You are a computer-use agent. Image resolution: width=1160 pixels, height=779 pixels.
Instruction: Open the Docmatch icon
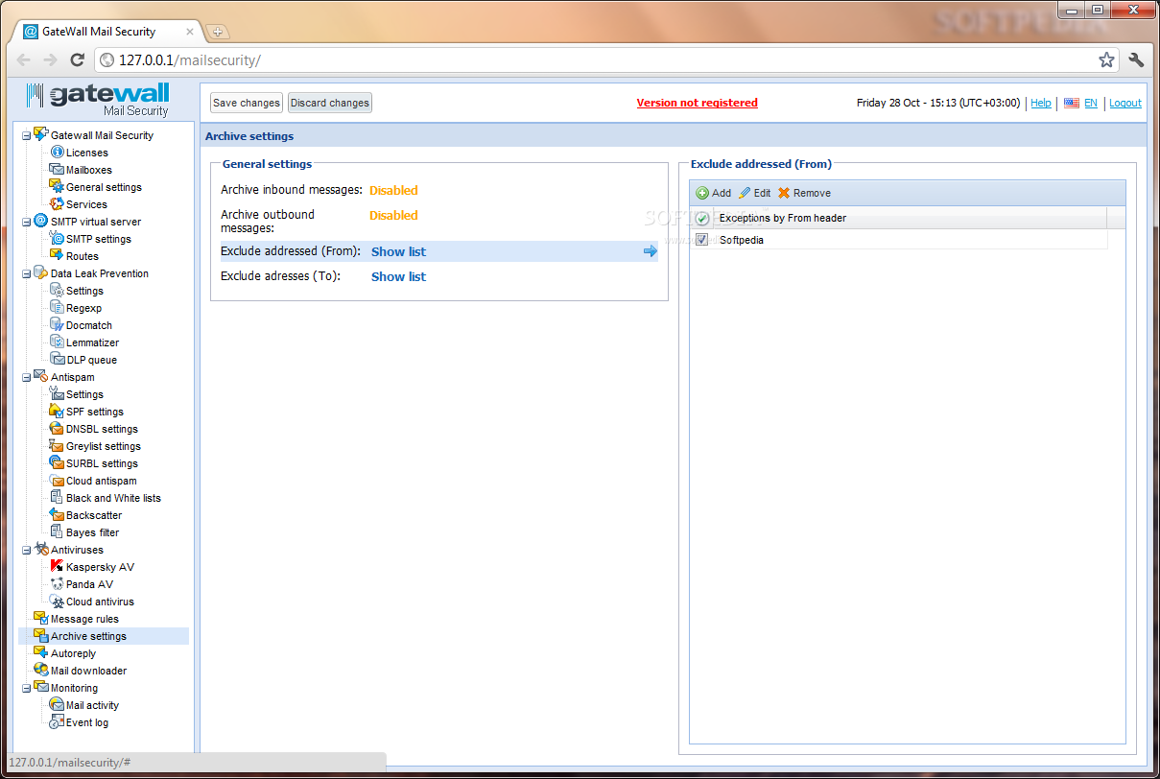click(x=58, y=325)
